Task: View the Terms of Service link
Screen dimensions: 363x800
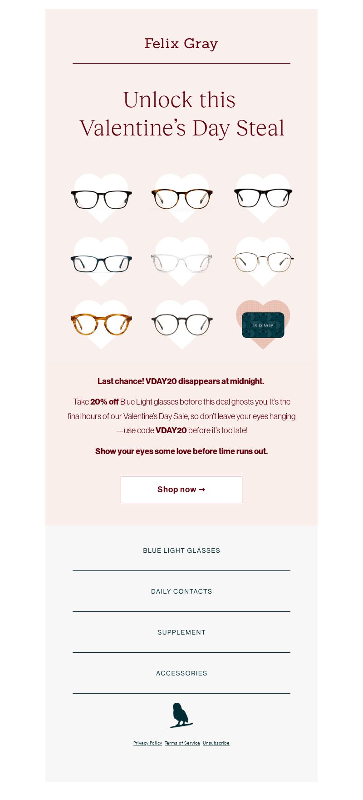Action: point(182,743)
